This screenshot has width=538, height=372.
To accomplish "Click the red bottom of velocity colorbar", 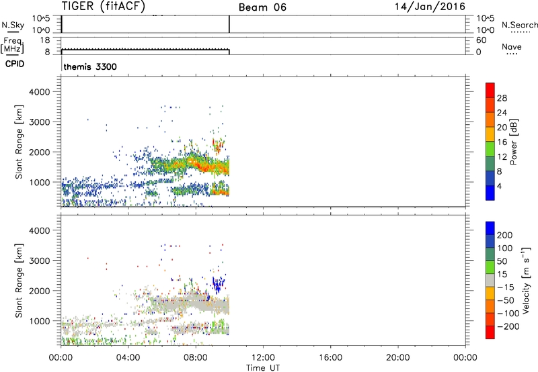I will pos(490,332).
